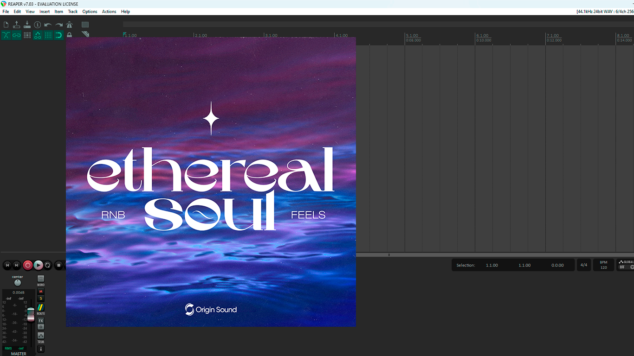
Task: Click the BPM 120 tempo field
Action: 603,265
